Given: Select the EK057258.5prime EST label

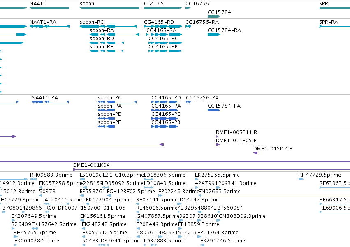Looking at the screenshot, I should 61,183.
